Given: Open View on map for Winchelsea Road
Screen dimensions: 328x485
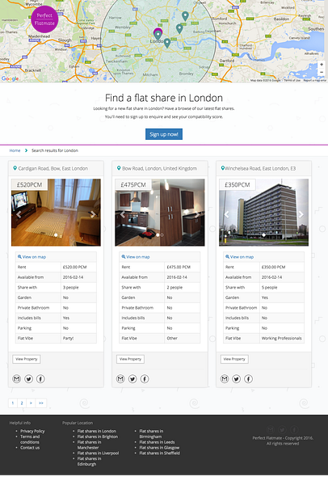Looking at the screenshot, I should 240,257.
